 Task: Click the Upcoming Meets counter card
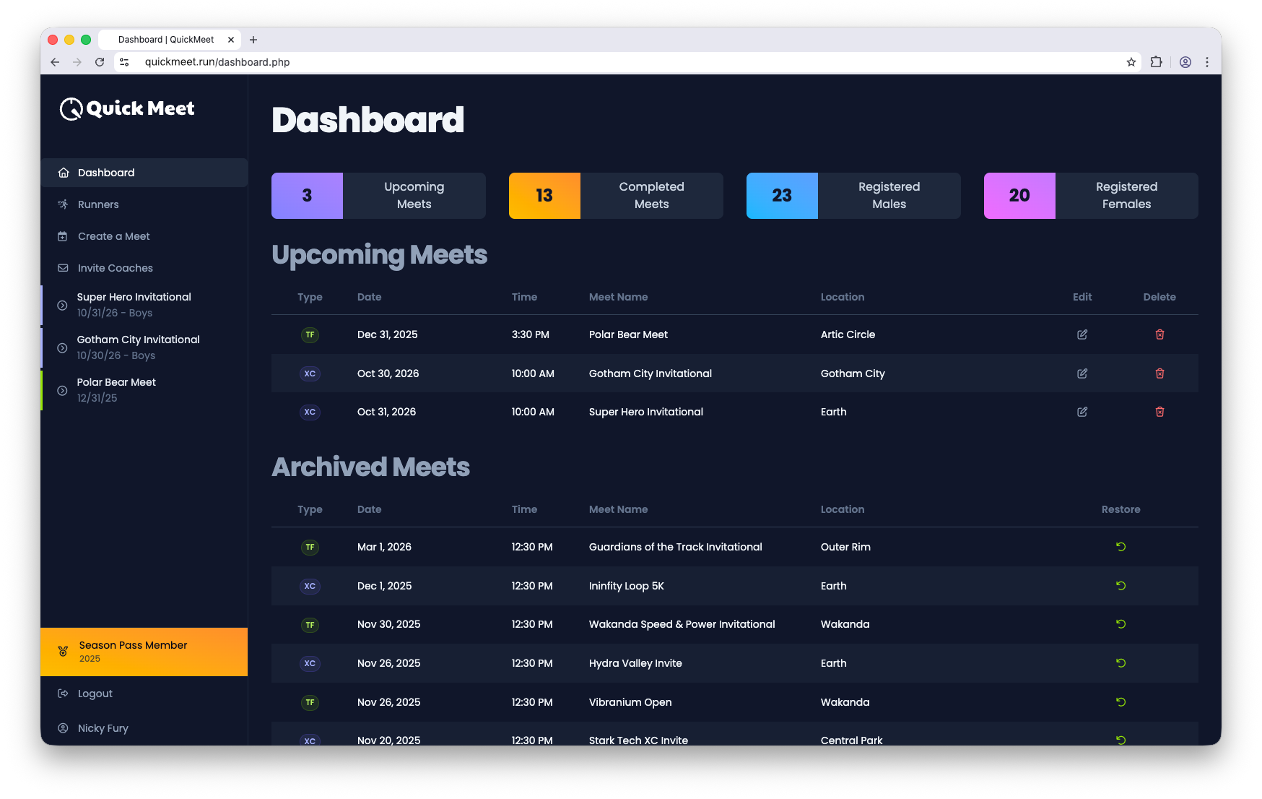pyautogui.click(x=378, y=195)
